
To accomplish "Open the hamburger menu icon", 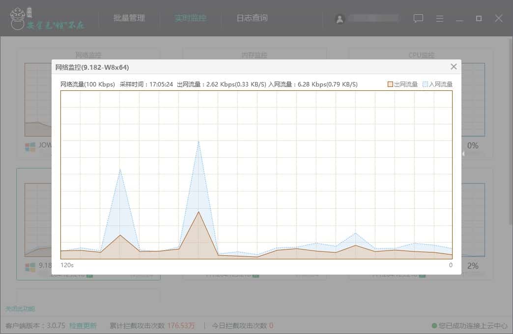I will pyautogui.click(x=440, y=19).
